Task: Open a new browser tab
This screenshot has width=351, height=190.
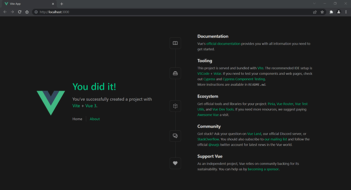Action: coord(62,4)
